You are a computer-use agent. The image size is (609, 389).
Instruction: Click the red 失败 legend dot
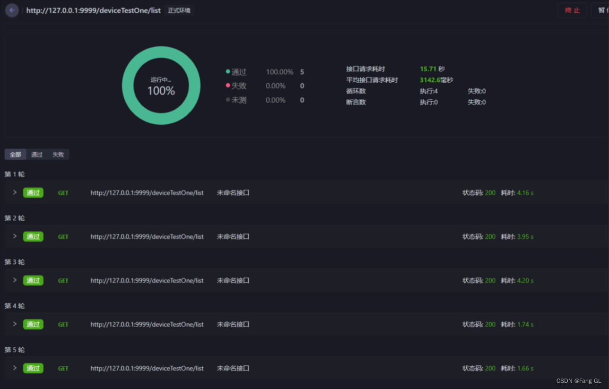tap(228, 86)
